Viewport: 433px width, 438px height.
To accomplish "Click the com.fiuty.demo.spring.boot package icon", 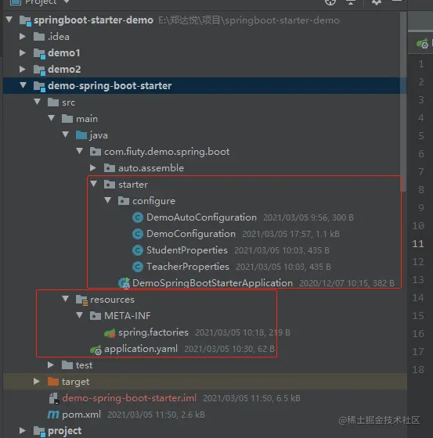I will point(96,152).
